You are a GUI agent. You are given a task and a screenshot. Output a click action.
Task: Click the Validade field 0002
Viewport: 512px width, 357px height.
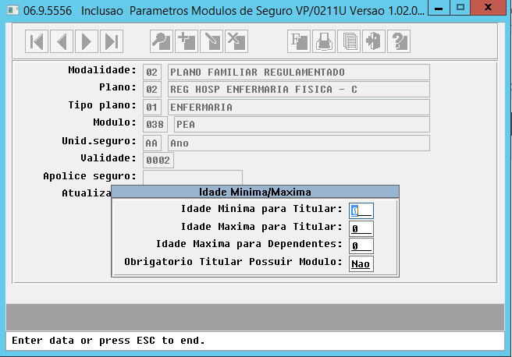click(x=158, y=161)
